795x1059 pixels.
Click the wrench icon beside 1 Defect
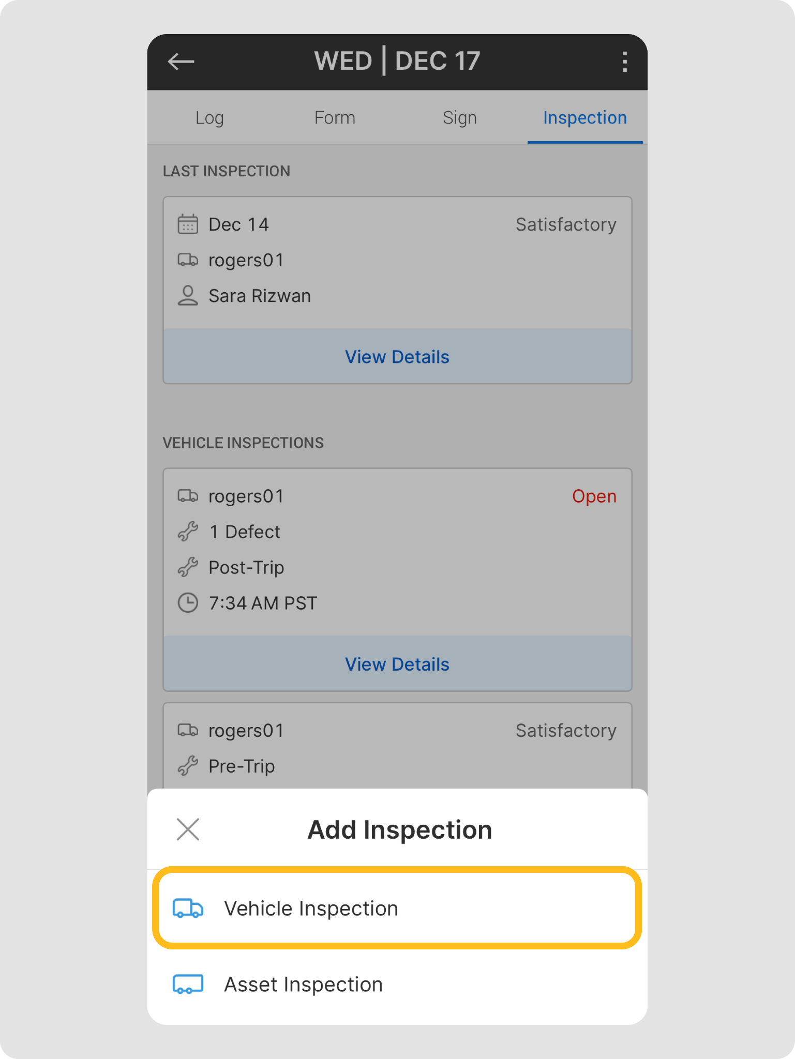(x=188, y=532)
